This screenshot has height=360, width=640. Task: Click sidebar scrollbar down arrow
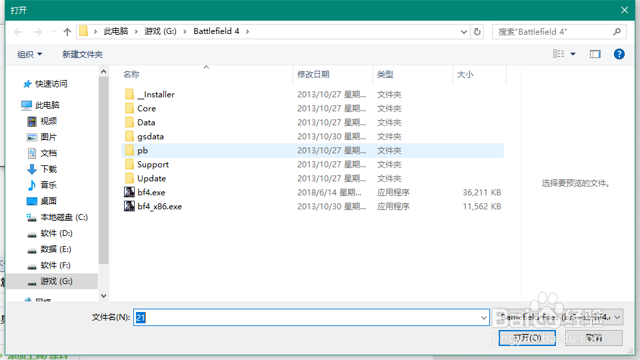tap(104, 296)
